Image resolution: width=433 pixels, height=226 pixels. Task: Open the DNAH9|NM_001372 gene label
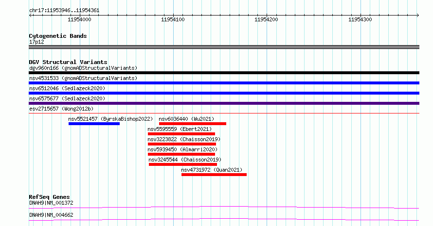51,203
